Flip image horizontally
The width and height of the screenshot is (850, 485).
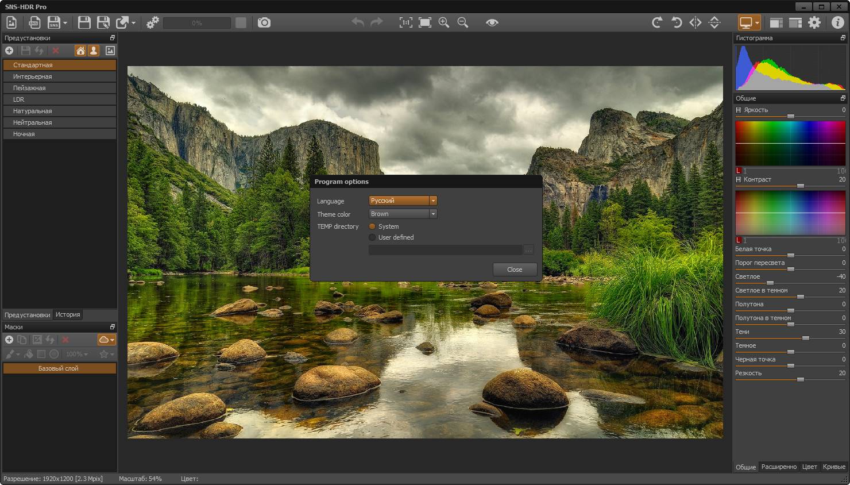point(696,22)
